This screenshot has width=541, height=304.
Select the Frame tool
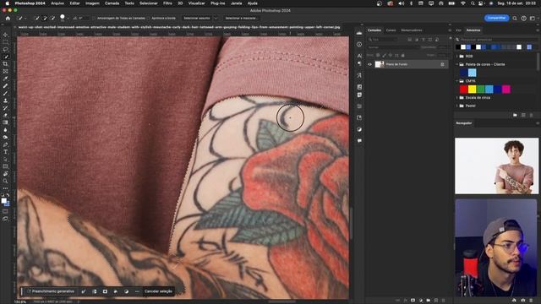tap(5, 71)
